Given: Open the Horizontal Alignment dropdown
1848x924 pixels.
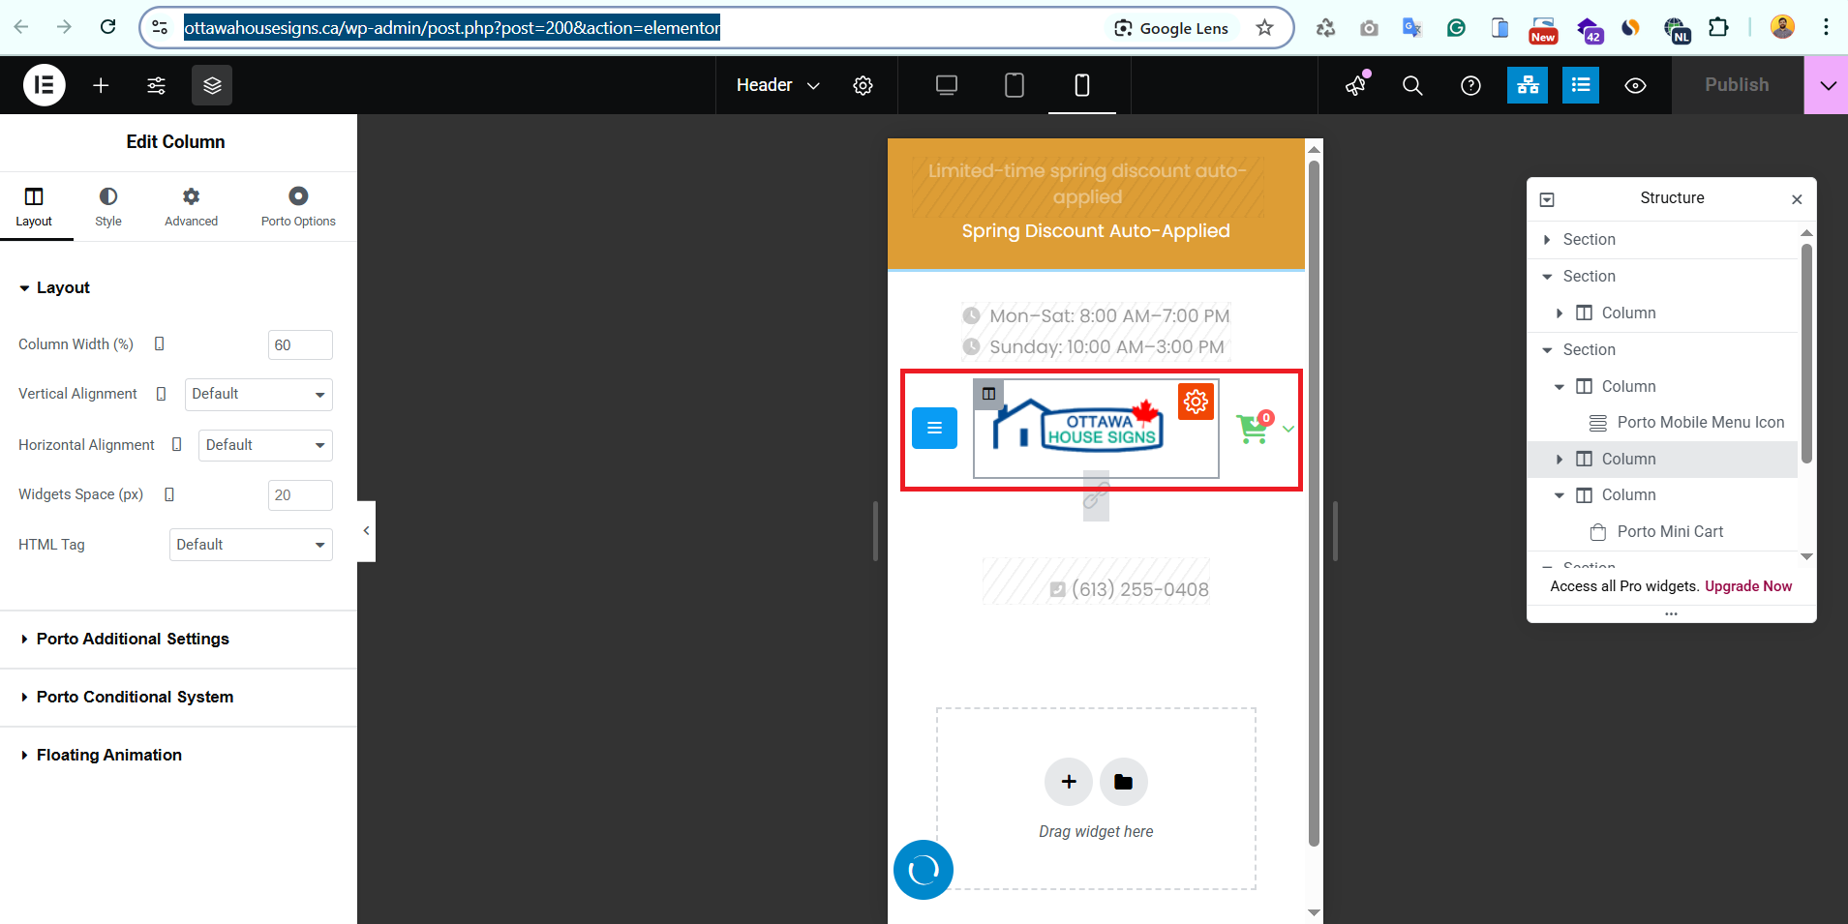Looking at the screenshot, I should click(x=265, y=445).
